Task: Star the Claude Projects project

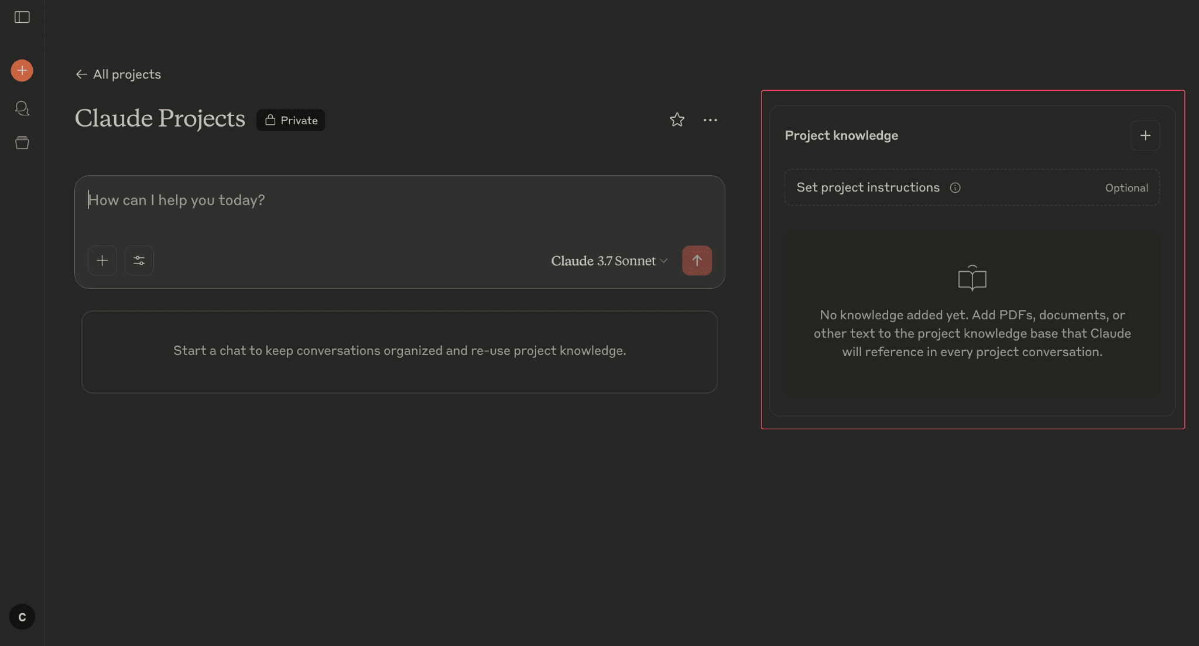Action: pos(677,119)
